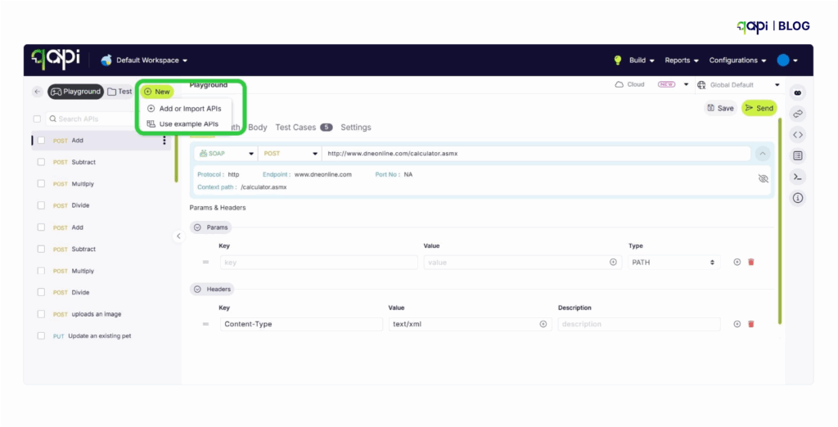838x427 pixels.
Task: Tick the checkbox for PUT Update an existing pet
Action: (x=41, y=336)
